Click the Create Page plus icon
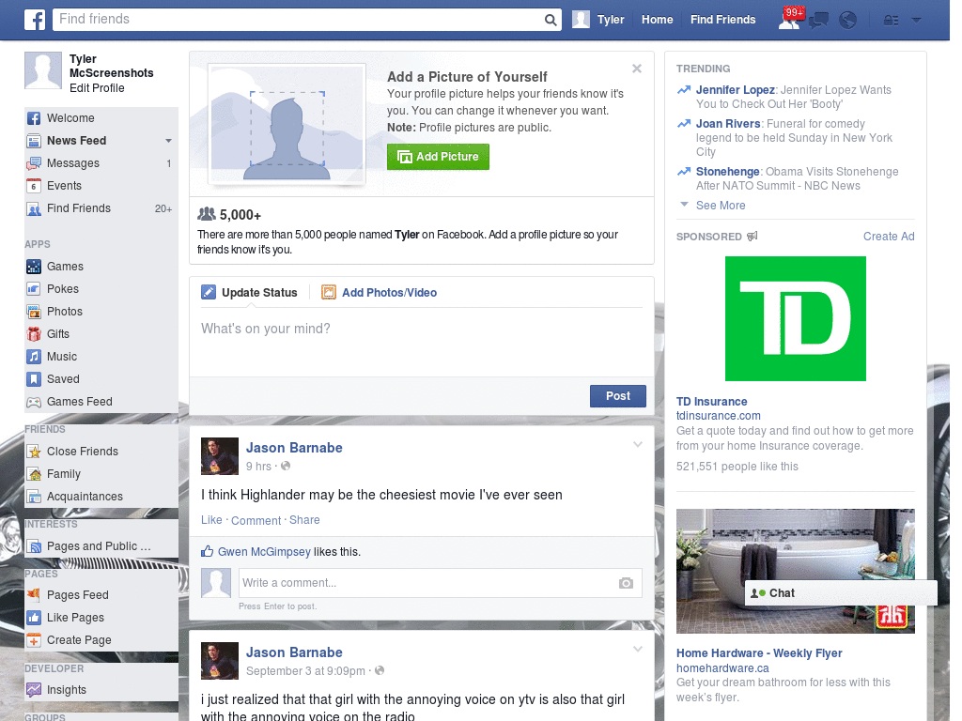The image size is (962, 721). [34, 640]
